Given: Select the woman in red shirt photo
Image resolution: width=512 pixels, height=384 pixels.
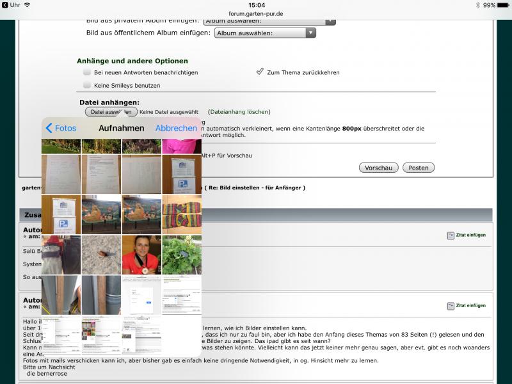Looking at the screenshot, I should pyautogui.click(x=141, y=254).
